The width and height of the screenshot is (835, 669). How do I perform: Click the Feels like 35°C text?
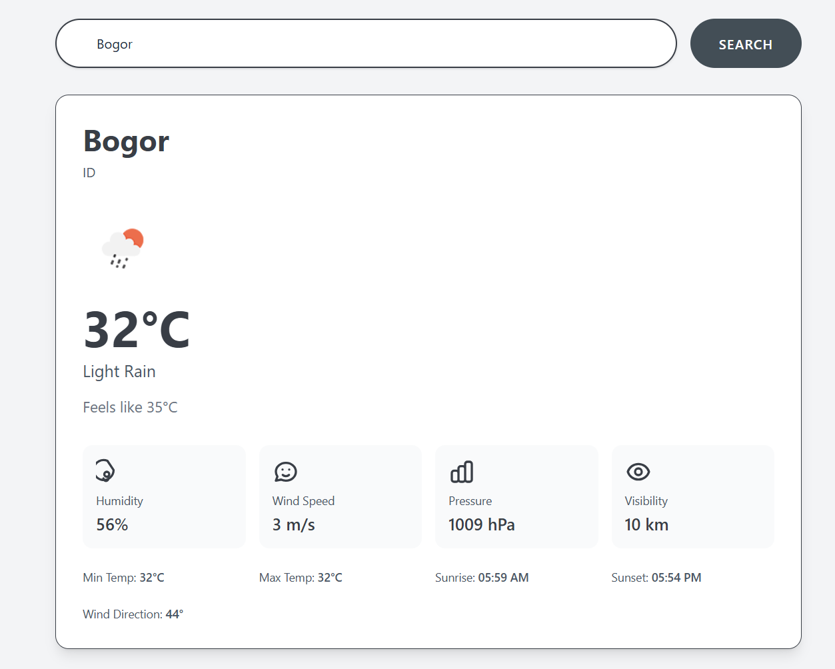click(x=130, y=407)
